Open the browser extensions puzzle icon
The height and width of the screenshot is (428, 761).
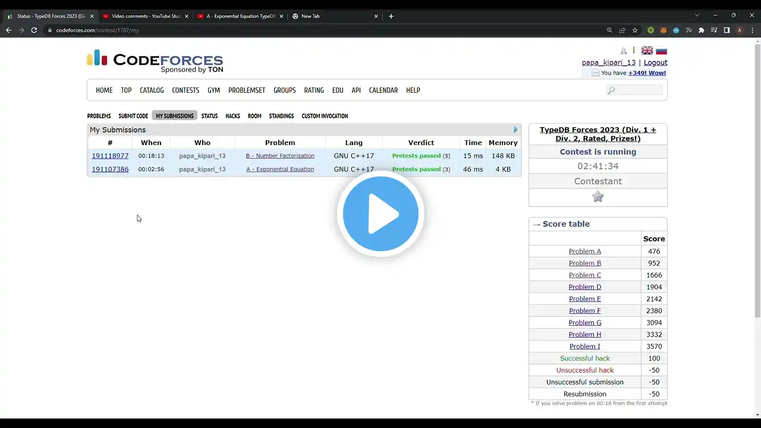tap(702, 30)
